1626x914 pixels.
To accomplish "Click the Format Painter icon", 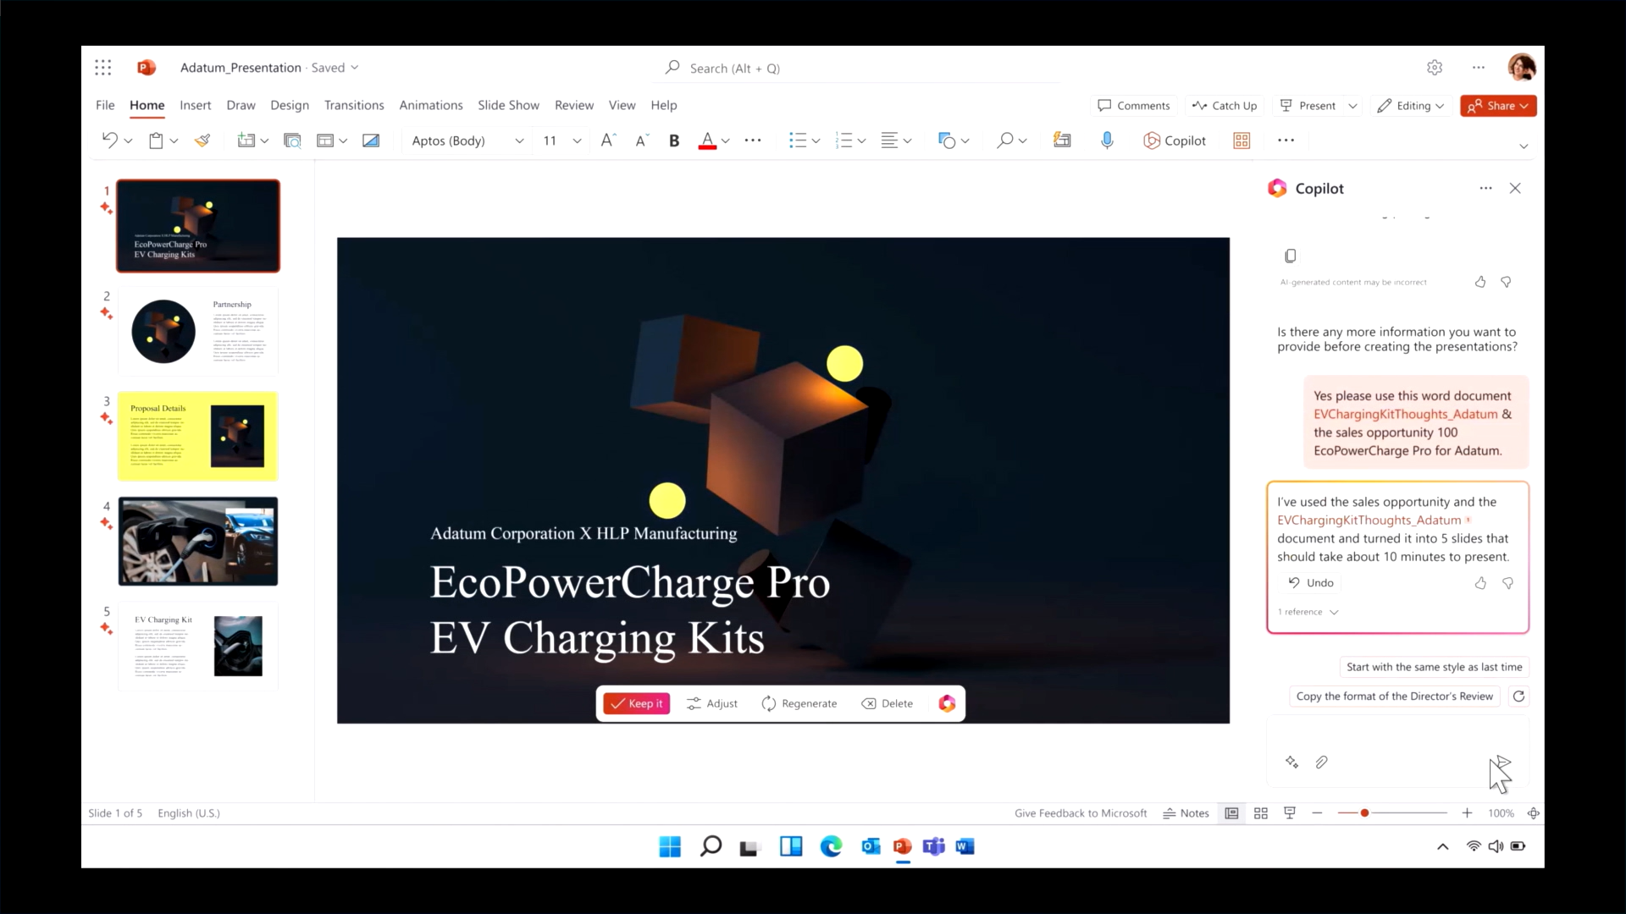I will [x=202, y=140].
